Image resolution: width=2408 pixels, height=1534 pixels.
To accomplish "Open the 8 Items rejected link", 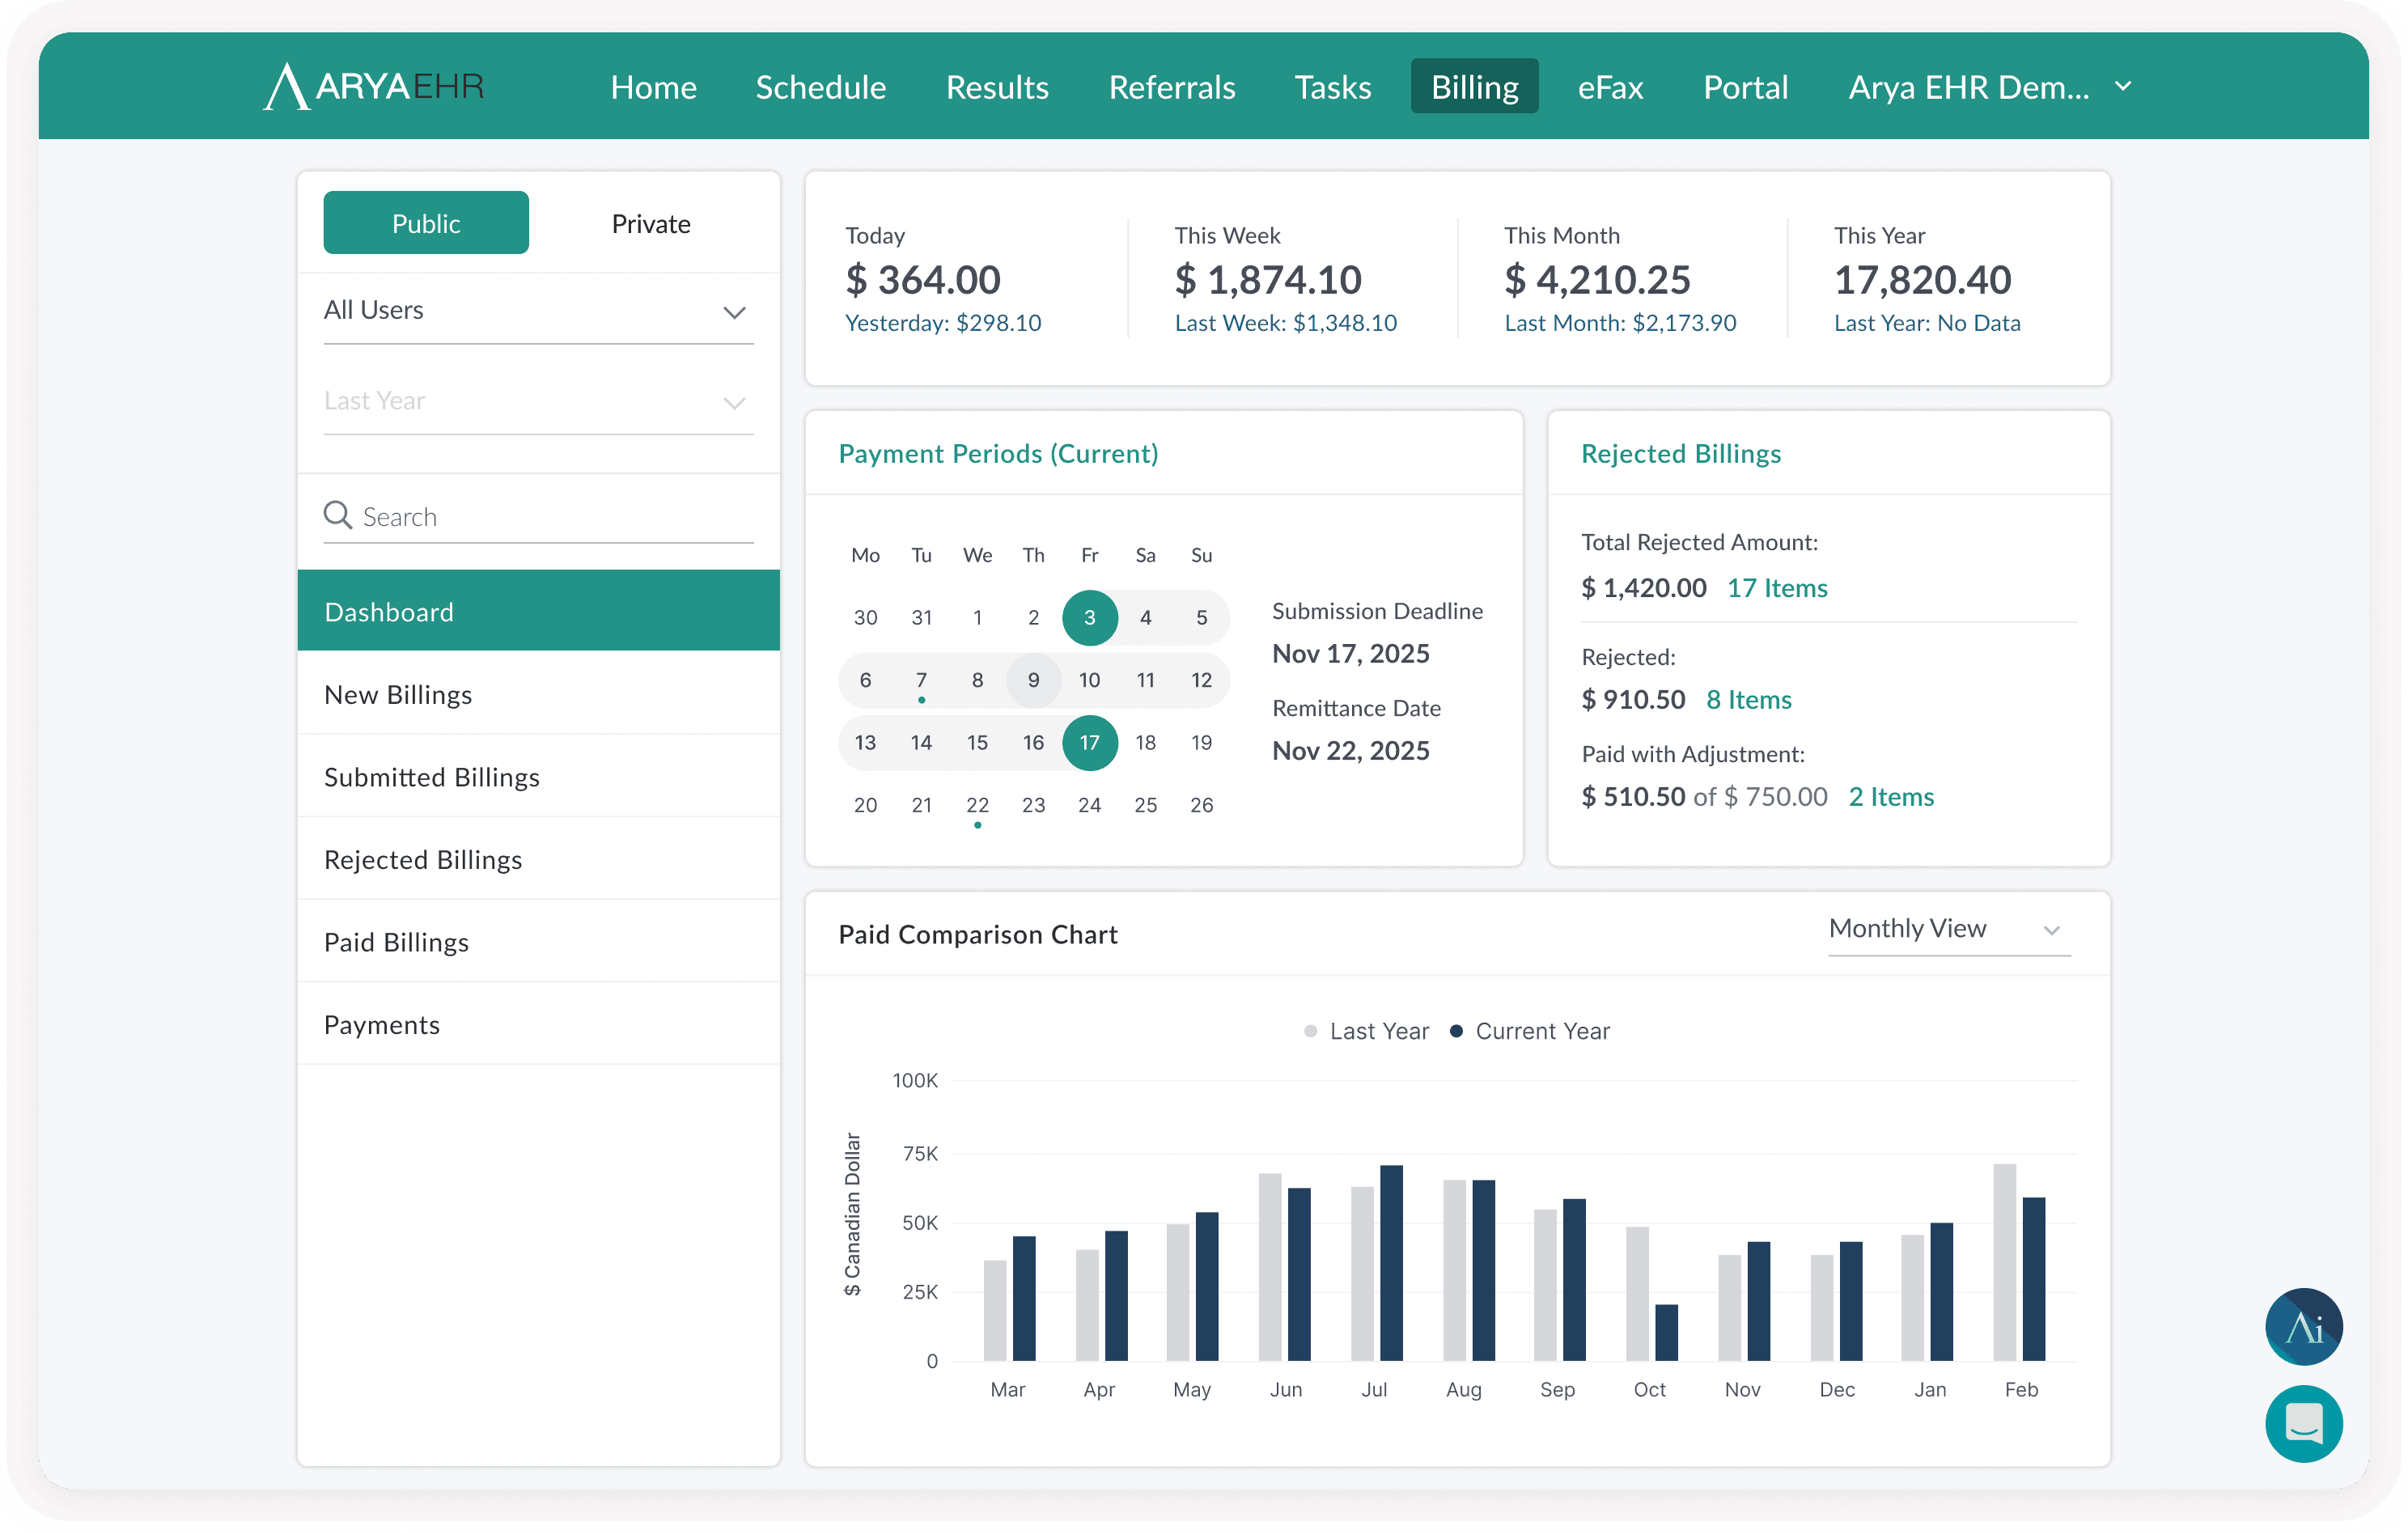I will pyautogui.click(x=1749, y=700).
